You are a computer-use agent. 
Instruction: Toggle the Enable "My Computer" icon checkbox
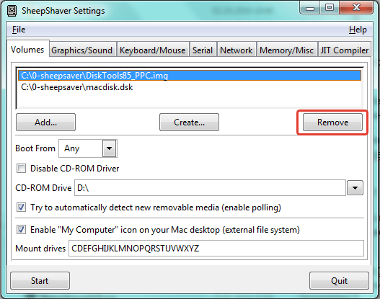pyautogui.click(x=21, y=230)
